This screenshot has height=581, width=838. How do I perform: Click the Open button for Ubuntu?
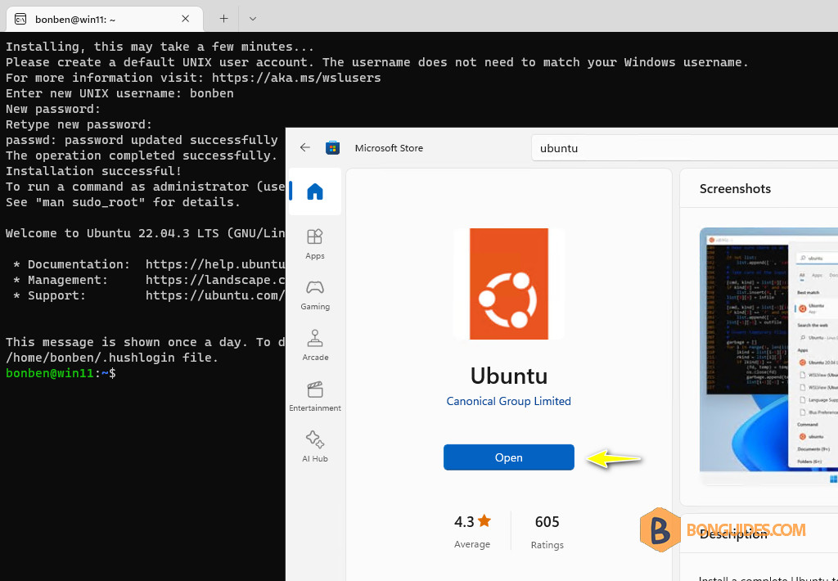click(509, 457)
